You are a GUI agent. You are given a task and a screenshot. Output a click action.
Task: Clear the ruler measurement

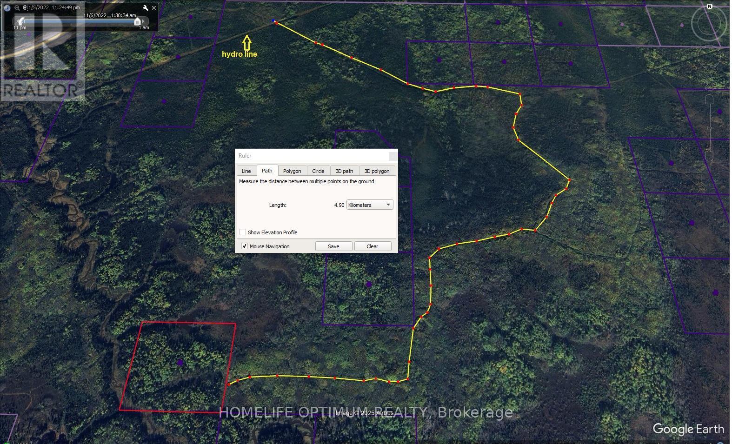tap(373, 246)
